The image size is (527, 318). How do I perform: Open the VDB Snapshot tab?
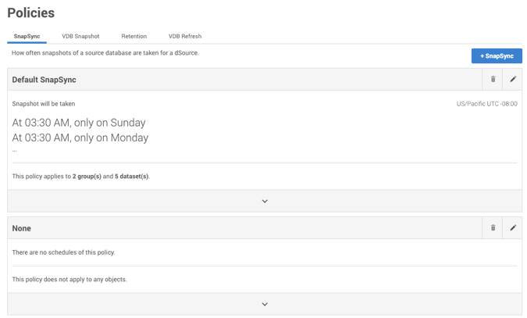tap(80, 36)
